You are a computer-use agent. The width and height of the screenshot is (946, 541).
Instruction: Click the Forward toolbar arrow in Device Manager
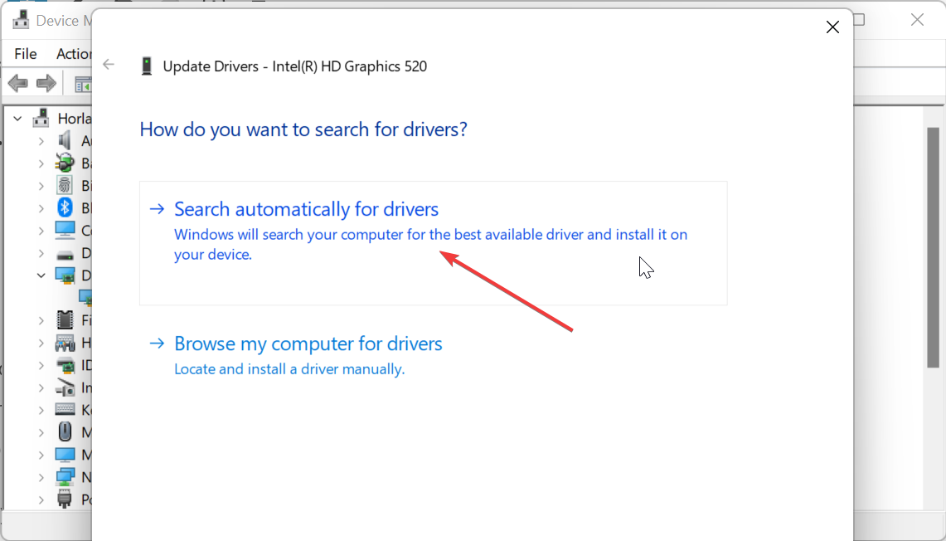click(x=46, y=83)
